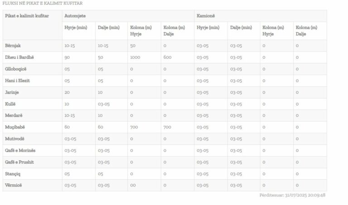Click the Kamionë column group header
Image resolution: width=348 pixels, height=205 pixels.
[206, 16]
